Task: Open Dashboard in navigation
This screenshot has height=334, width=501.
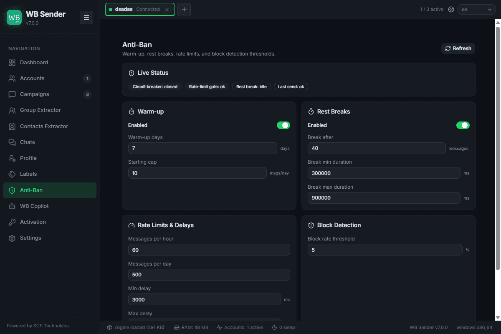Action: pos(50,63)
